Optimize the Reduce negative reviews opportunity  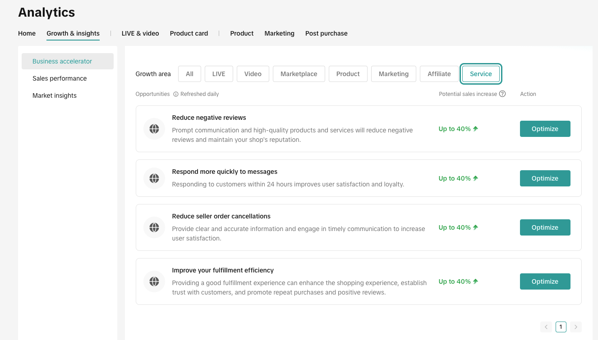545,129
